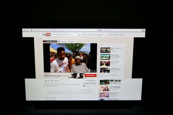The height and width of the screenshot is (115, 173).
Task: Click I'm Looking For The One title text
Action: (115, 87)
